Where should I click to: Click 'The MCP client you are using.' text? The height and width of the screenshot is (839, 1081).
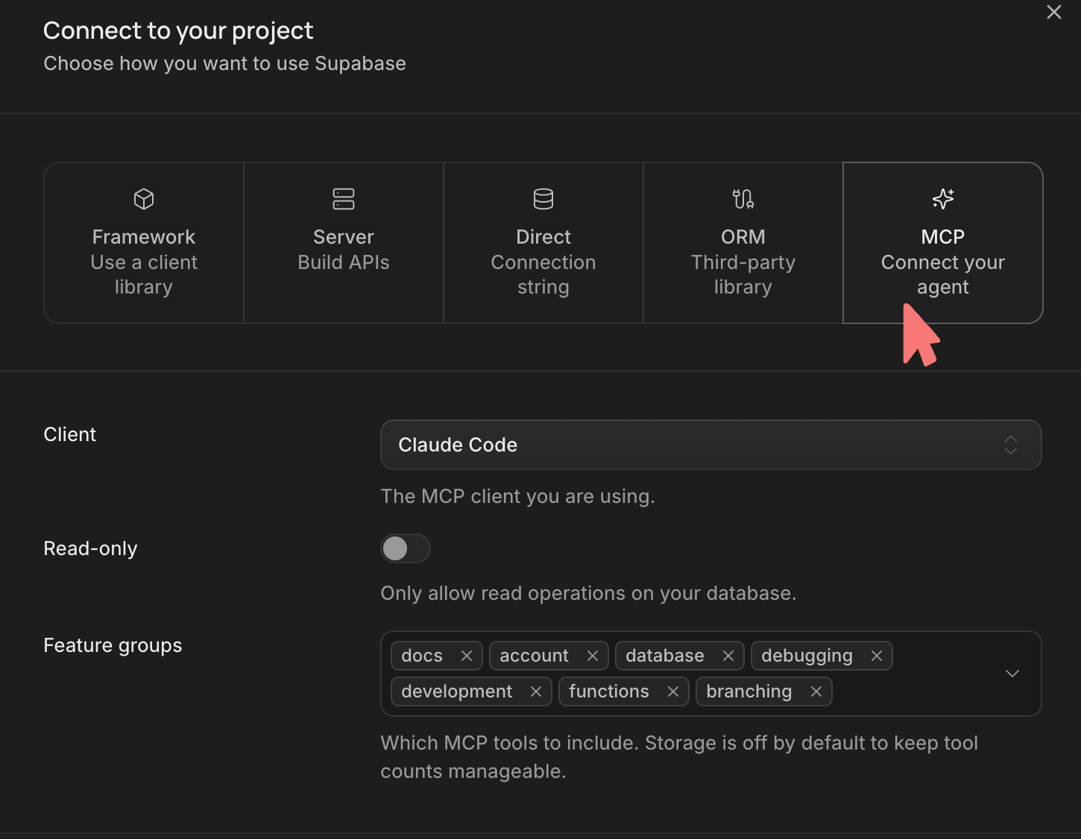pos(517,496)
